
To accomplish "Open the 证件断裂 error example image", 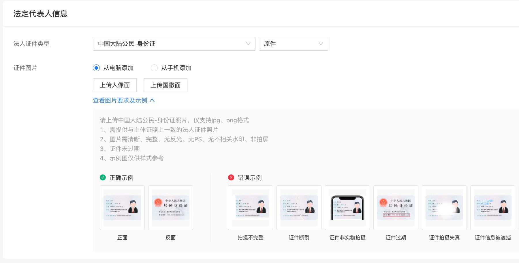I will (x=299, y=208).
